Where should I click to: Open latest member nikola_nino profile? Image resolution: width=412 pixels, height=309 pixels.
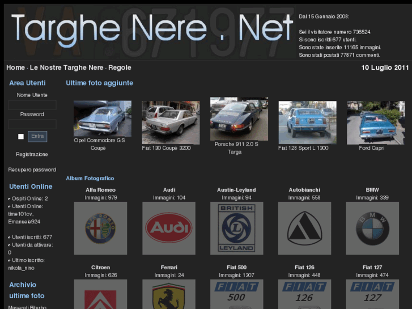point(21,268)
